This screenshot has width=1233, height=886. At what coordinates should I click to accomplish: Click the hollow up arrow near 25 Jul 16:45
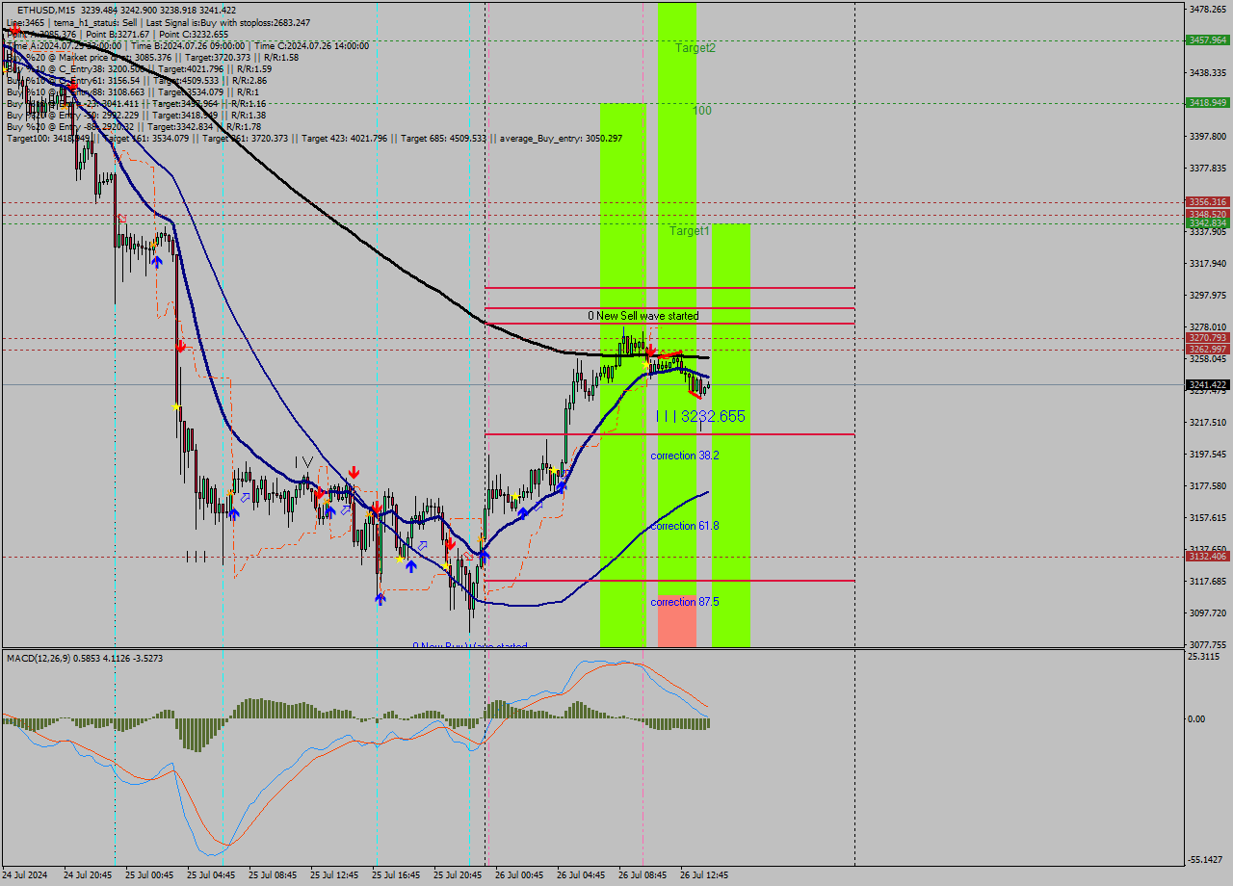(x=422, y=545)
